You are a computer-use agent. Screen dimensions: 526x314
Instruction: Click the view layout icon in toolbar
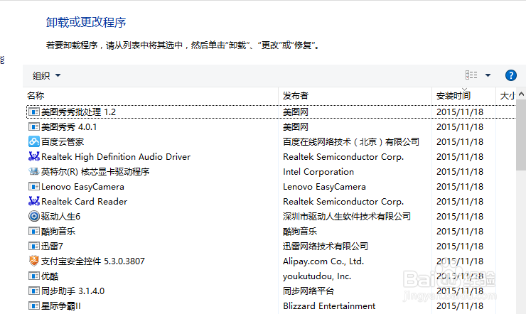(471, 75)
